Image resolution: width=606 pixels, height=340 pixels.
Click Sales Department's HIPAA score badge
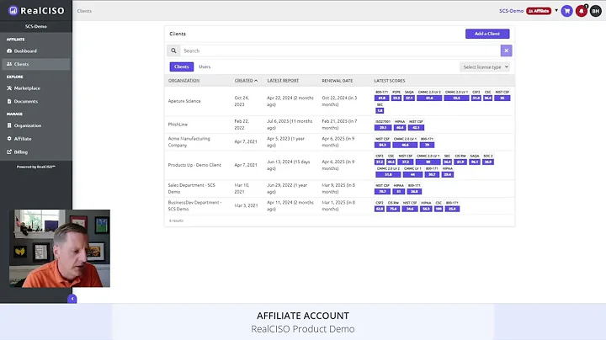coord(398,191)
